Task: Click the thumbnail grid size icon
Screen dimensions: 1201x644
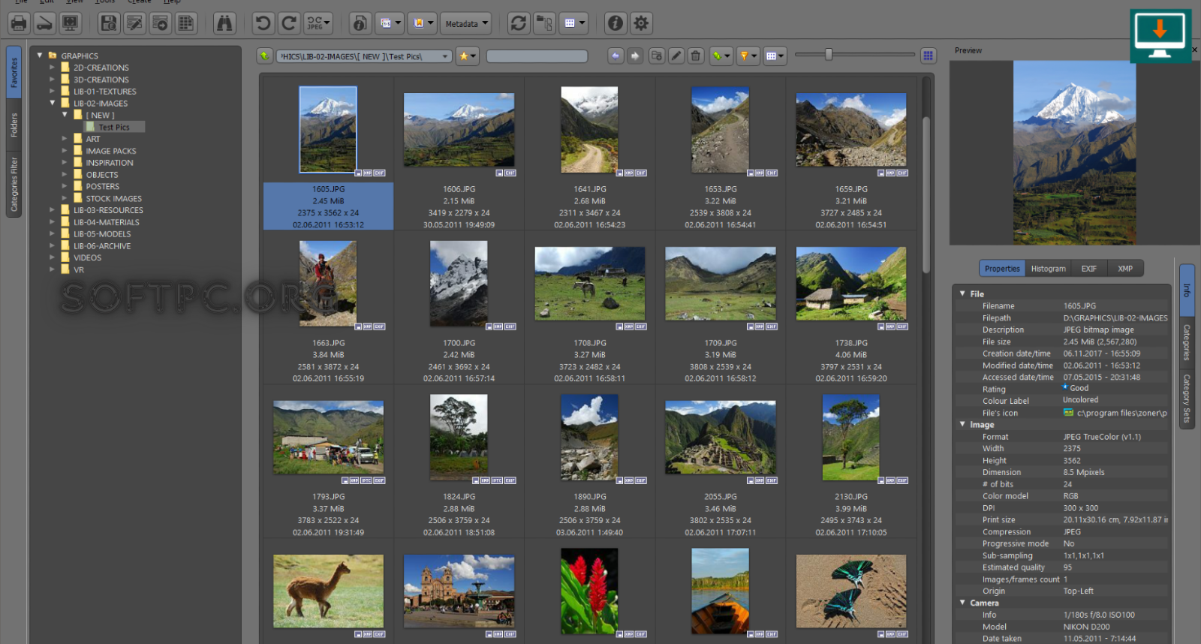Action: (929, 56)
